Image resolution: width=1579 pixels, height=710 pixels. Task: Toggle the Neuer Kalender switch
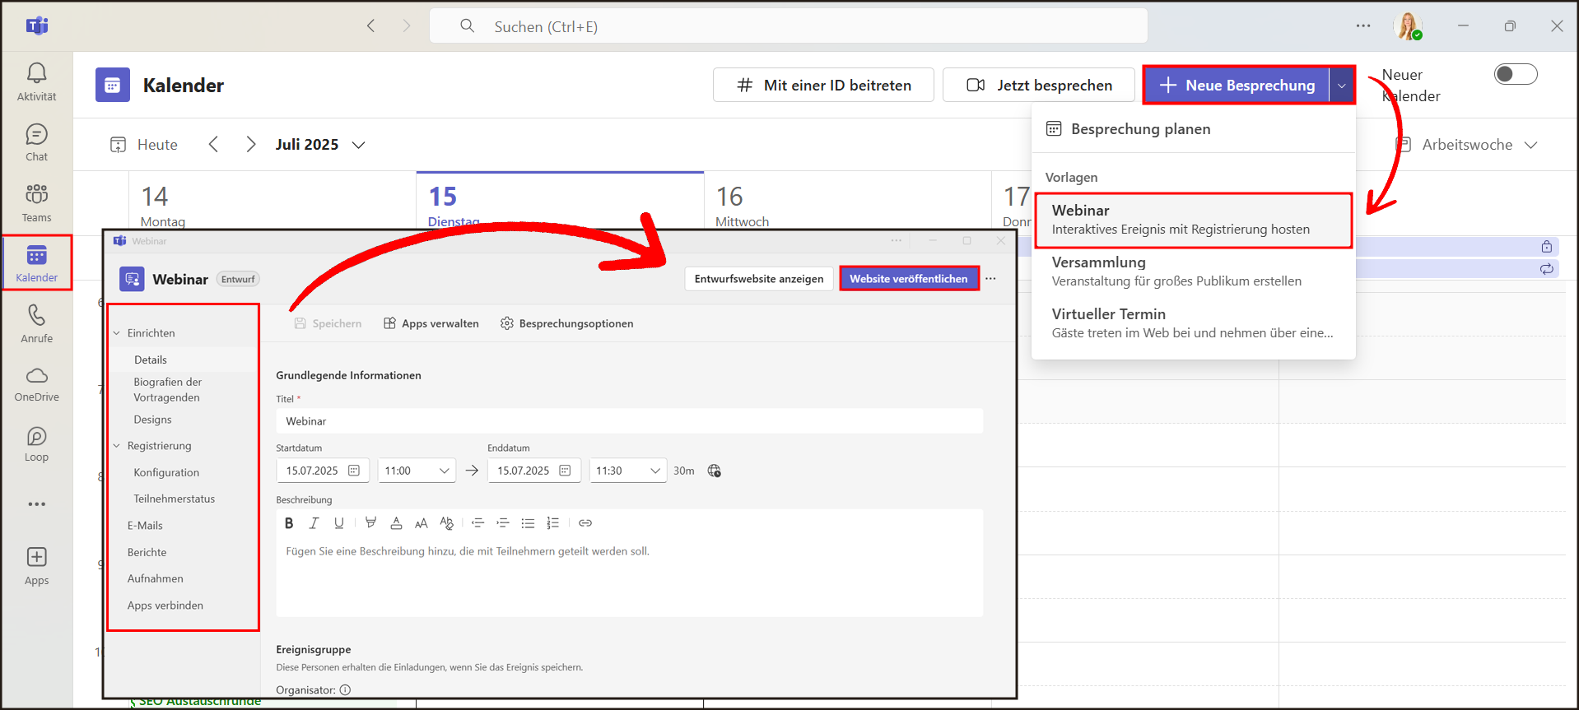tap(1516, 74)
